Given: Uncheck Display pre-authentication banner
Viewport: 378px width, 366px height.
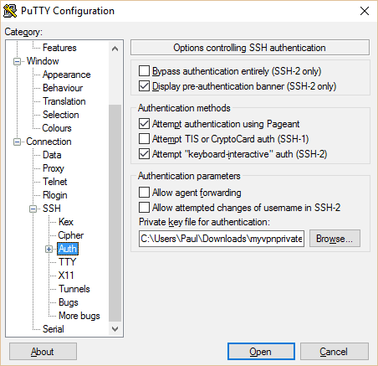Looking at the screenshot, I should (x=144, y=86).
